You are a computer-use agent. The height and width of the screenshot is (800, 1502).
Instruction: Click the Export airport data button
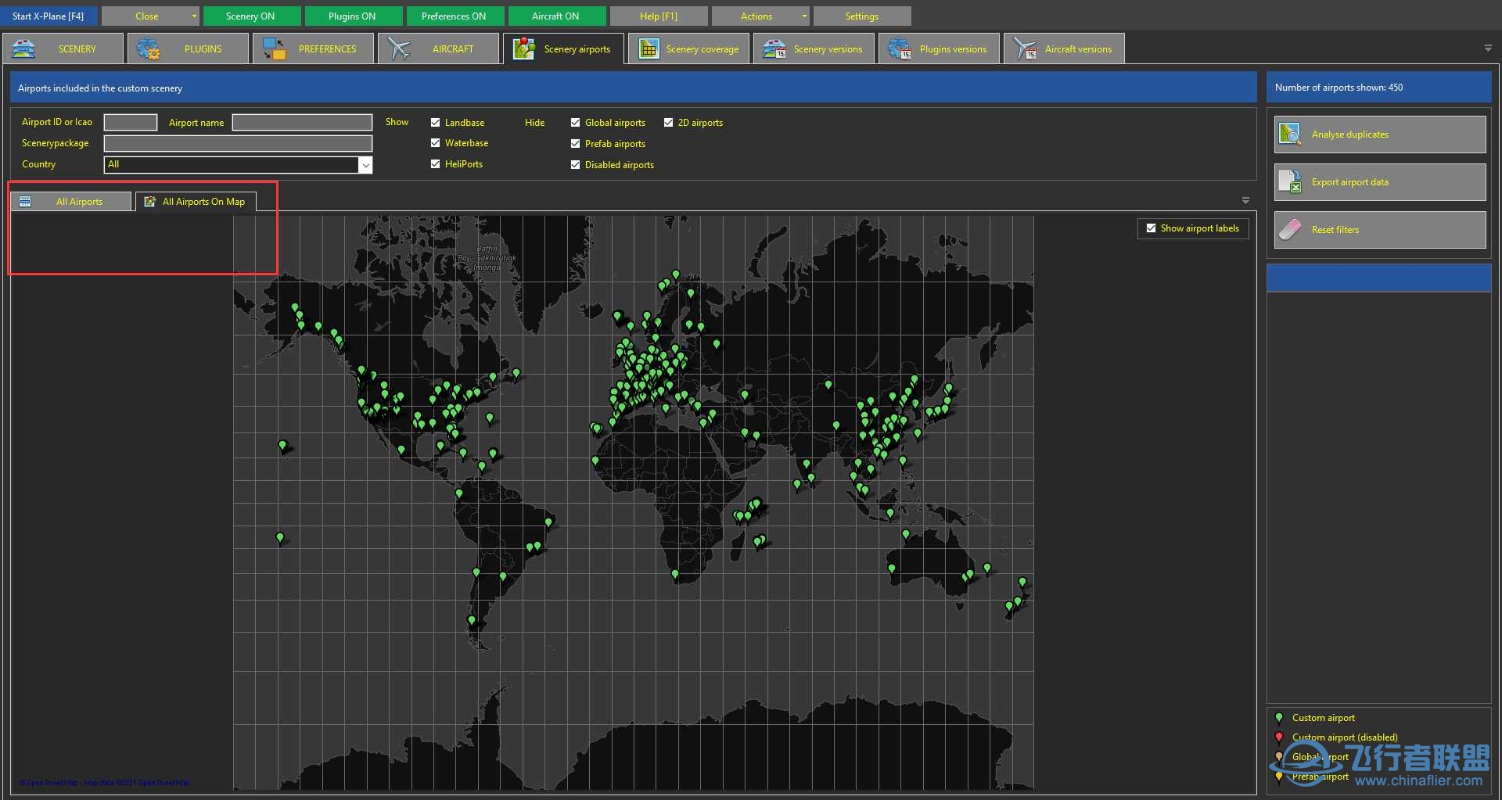pyautogui.click(x=1380, y=182)
